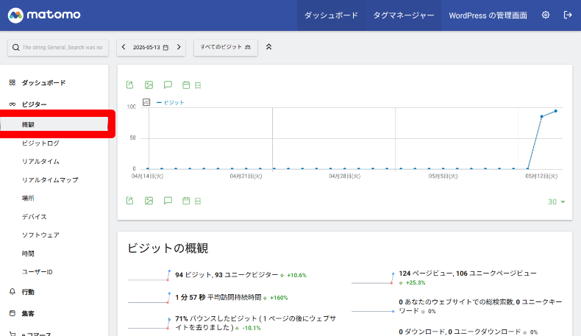Click top export-as-image icon above graph
Viewport: 581px width, 336px height.
coord(149,85)
